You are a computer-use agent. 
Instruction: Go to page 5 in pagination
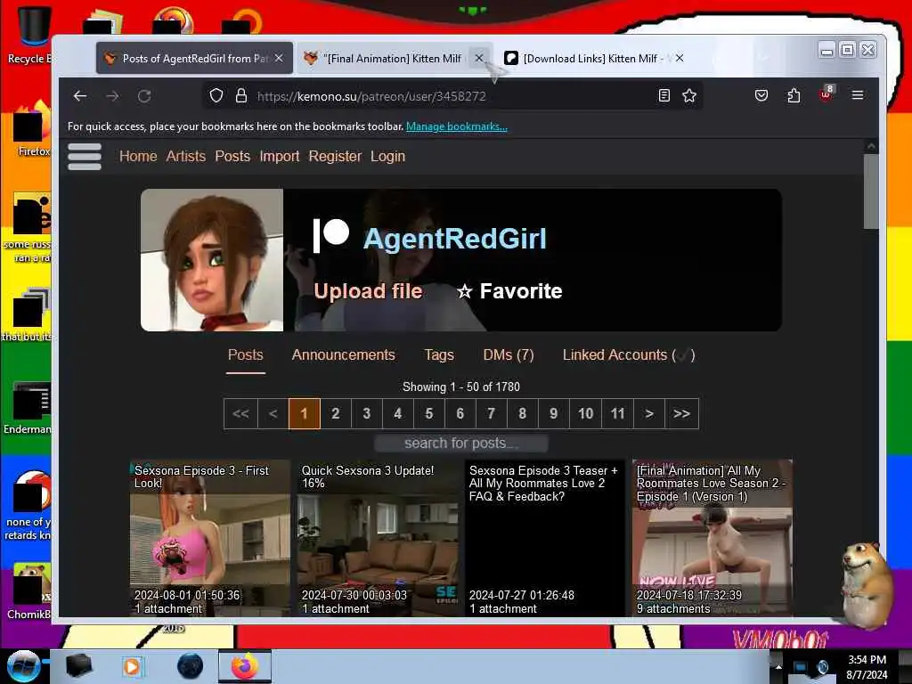(428, 413)
